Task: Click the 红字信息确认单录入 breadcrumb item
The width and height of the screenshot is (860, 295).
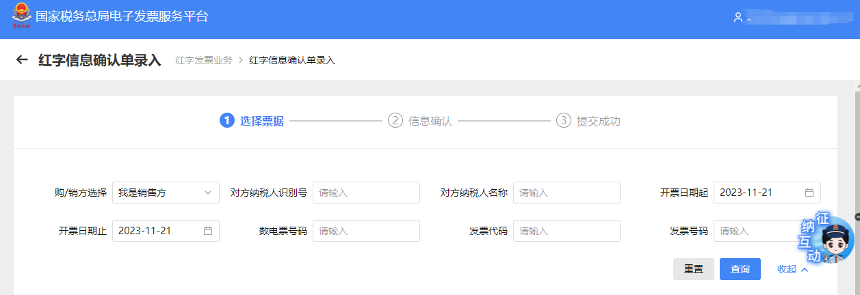Action: coord(292,60)
